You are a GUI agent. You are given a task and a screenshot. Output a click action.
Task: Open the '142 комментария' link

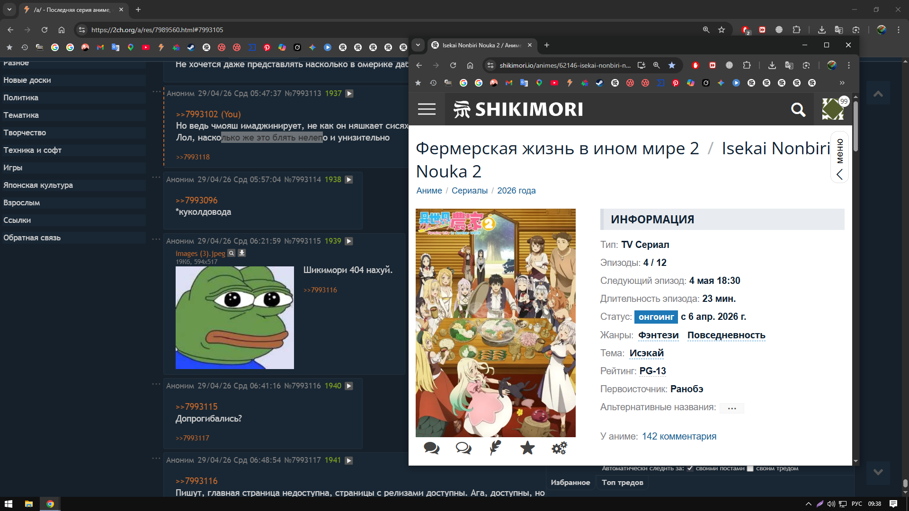pos(679,436)
